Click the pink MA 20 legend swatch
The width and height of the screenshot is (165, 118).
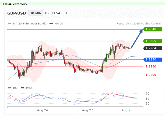coord(10,24)
